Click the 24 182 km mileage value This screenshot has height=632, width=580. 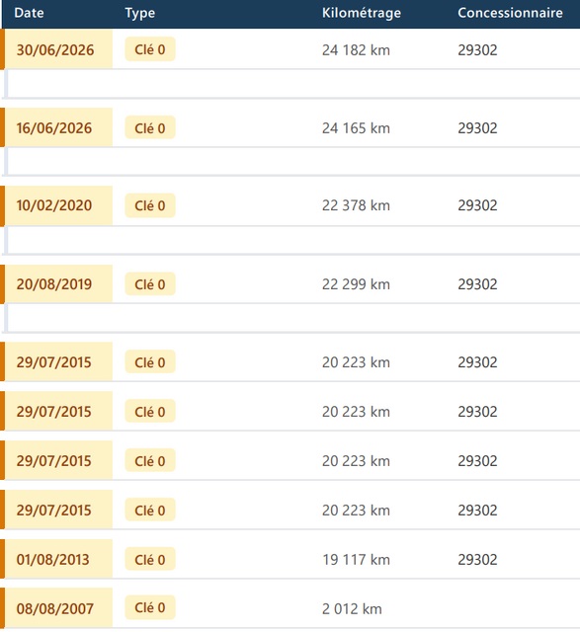(356, 50)
